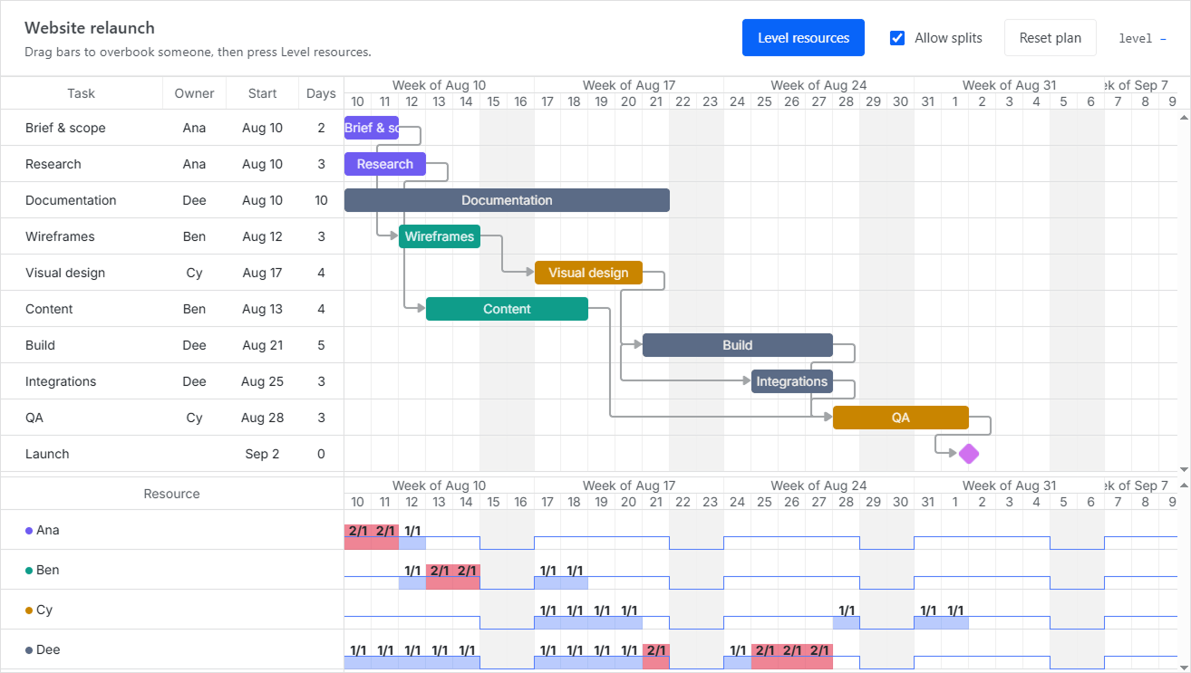Select the Brief & scope task name
The width and height of the screenshot is (1191, 673).
(x=65, y=128)
